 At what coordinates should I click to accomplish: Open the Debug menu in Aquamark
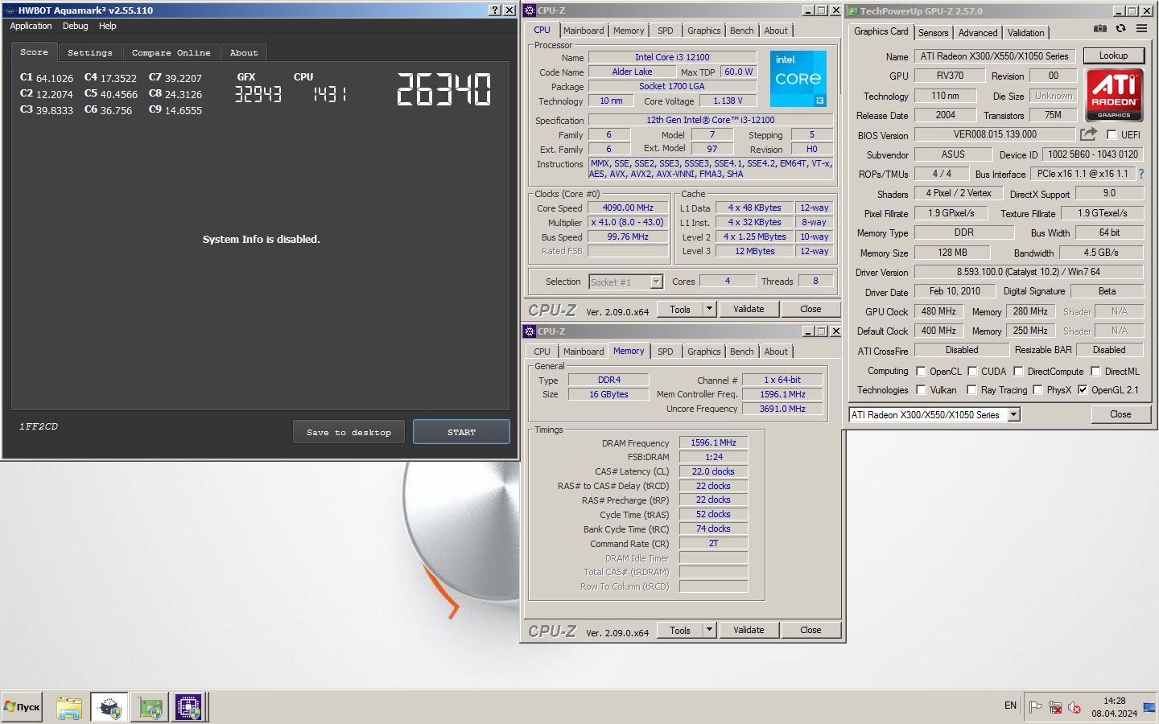(76, 26)
